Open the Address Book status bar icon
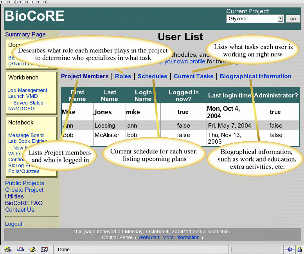The height and width of the screenshot is (254, 304). click(44, 249)
